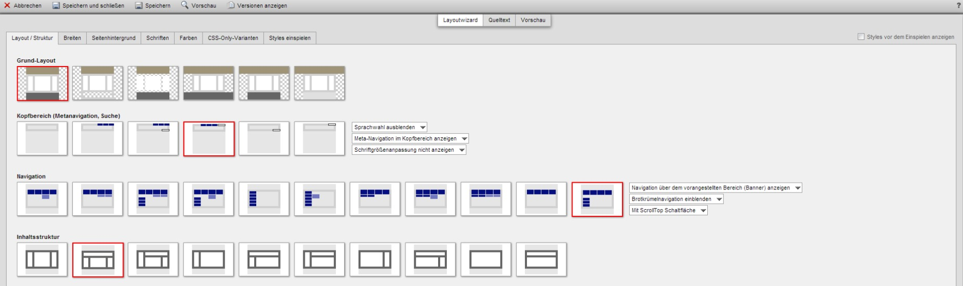Choose Grund-Layout with full-width header, light gray footer
Screen dimensions: 963x286
319,83
